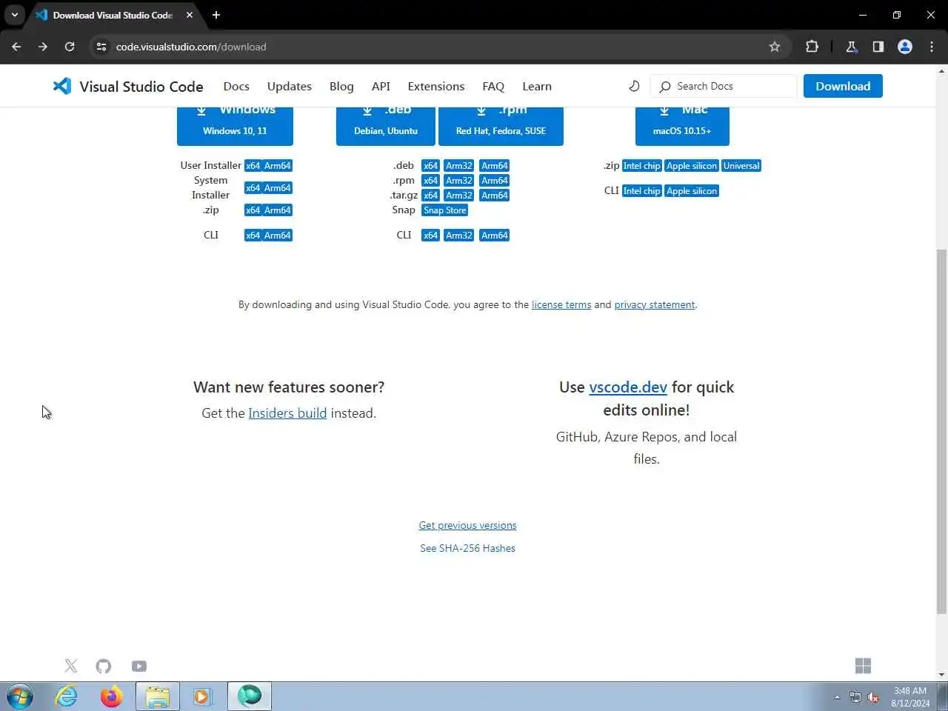Download Windows CLI Arm64
The width and height of the screenshot is (948, 711).
coord(278,236)
